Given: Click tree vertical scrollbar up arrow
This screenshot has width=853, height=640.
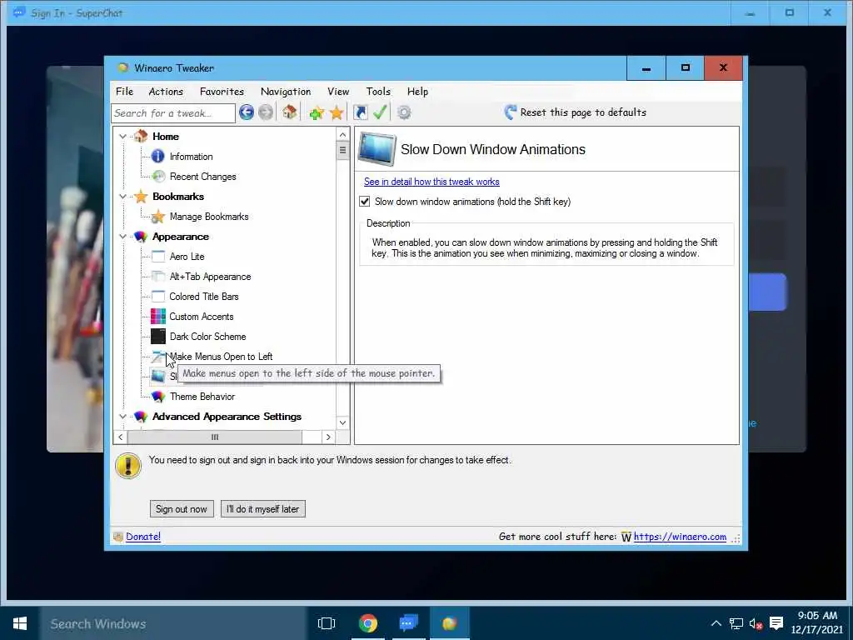Looking at the screenshot, I should pos(342,134).
